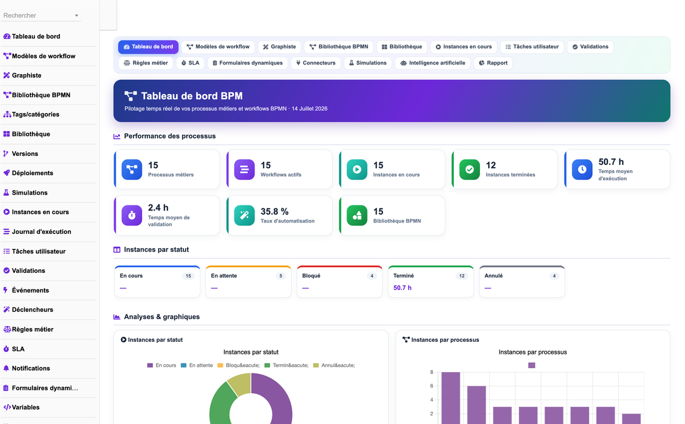The width and height of the screenshot is (685, 424).
Task: Open the Validations top tab
Action: point(590,47)
